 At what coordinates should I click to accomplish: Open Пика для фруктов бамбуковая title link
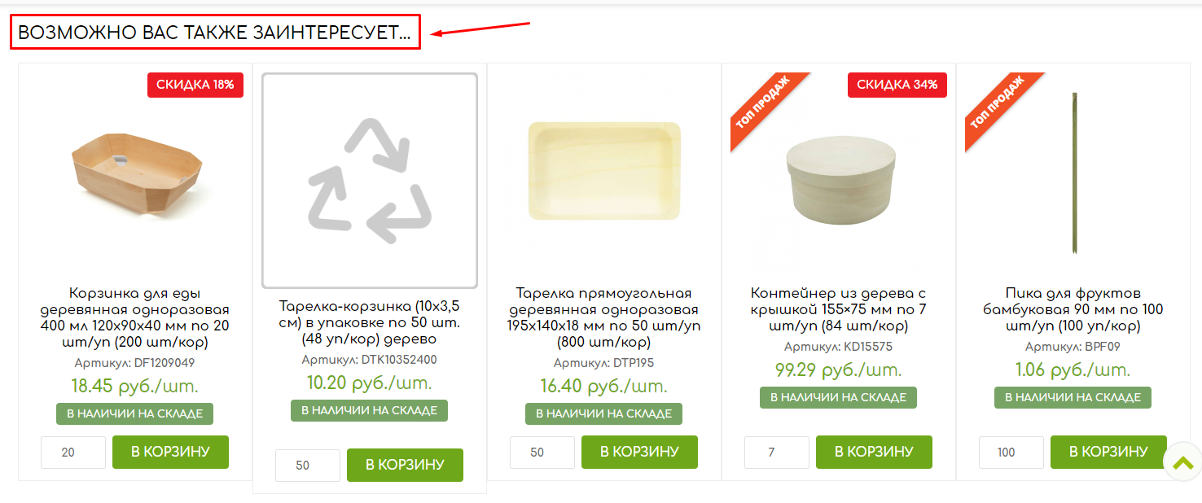click(x=1073, y=309)
